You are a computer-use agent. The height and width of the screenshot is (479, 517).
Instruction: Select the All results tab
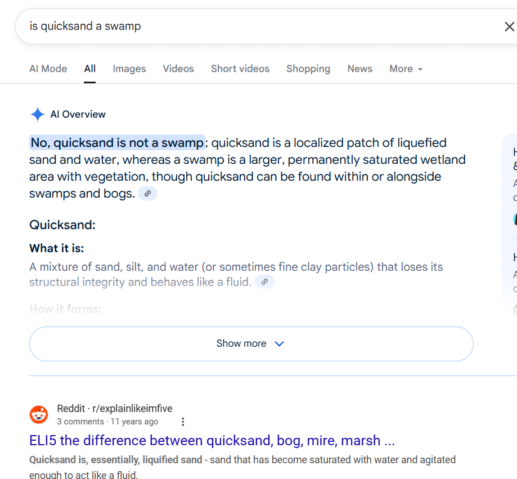[x=90, y=69]
